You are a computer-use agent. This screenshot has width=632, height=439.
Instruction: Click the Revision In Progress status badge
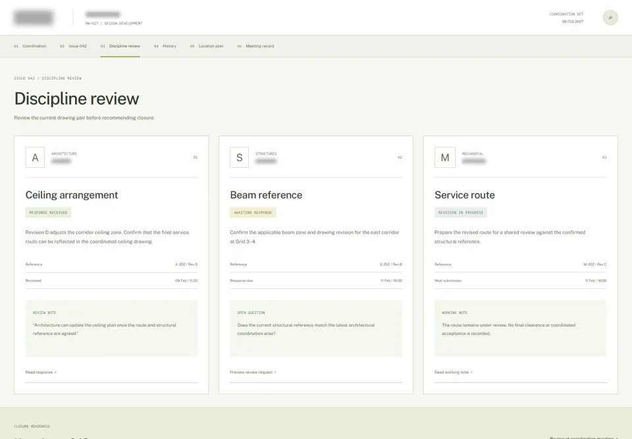461,213
